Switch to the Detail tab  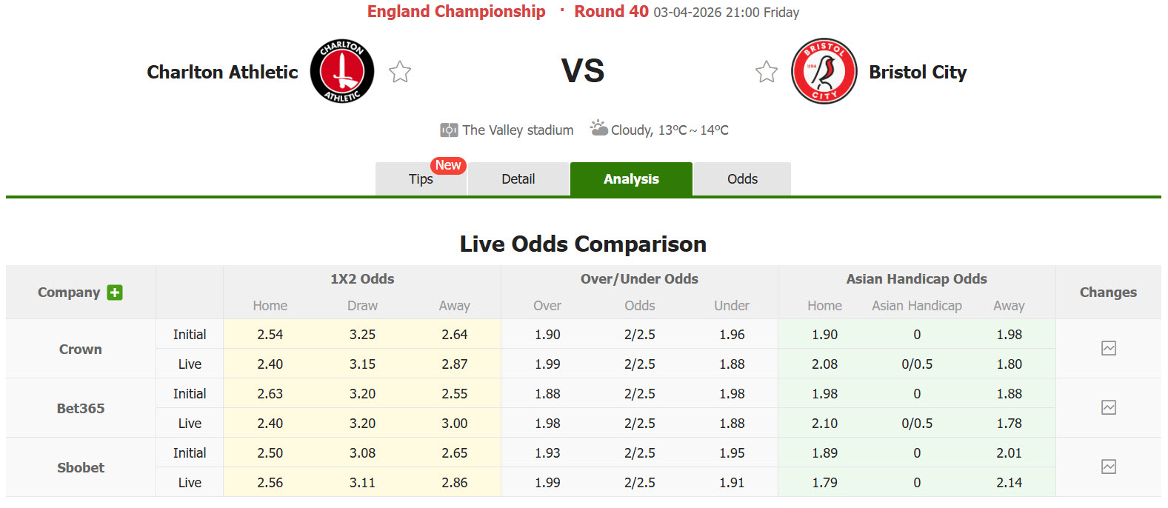click(x=518, y=178)
